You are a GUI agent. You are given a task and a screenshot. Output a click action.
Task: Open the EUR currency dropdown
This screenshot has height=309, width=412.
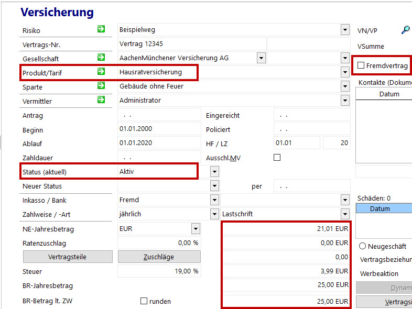tap(196, 228)
